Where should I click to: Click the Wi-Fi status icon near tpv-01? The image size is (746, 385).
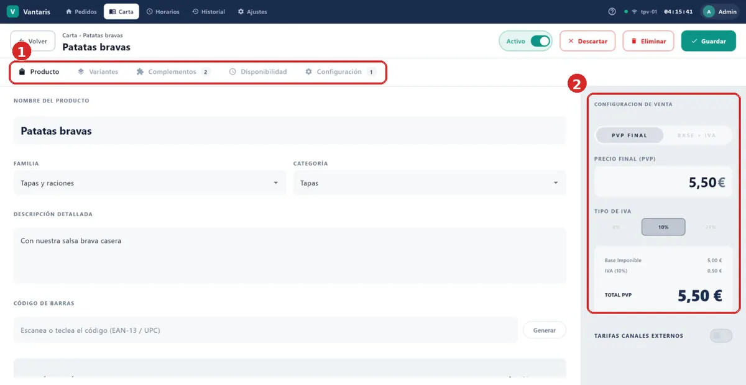(x=634, y=12)
